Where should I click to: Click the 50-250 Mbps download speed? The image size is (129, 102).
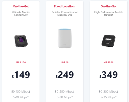click(65, 92)
